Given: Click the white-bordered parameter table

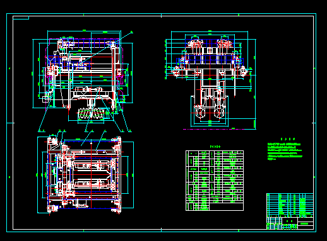Looking at the screenshot, I should (215, 181).
